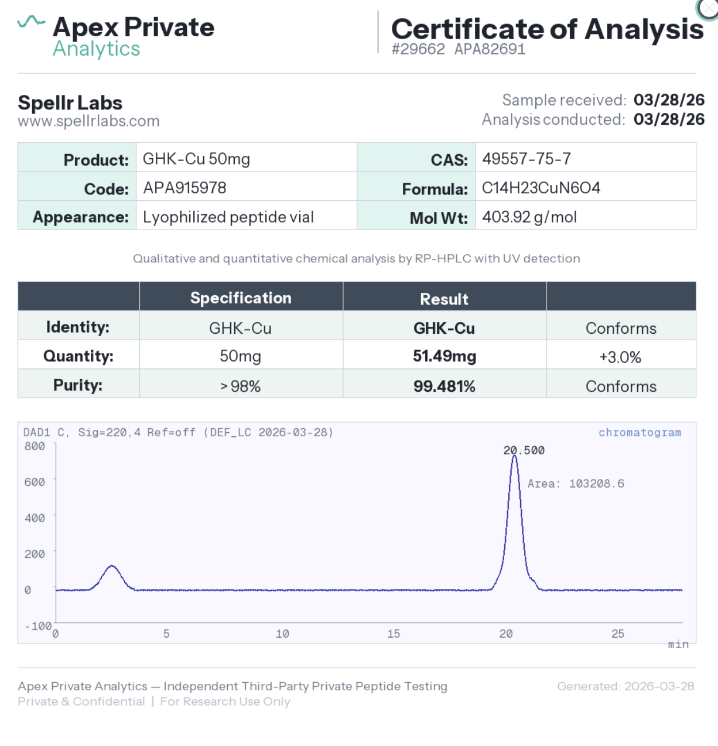718x746 pixels.
Task: Select the product code APA915978
Action: 184,188
